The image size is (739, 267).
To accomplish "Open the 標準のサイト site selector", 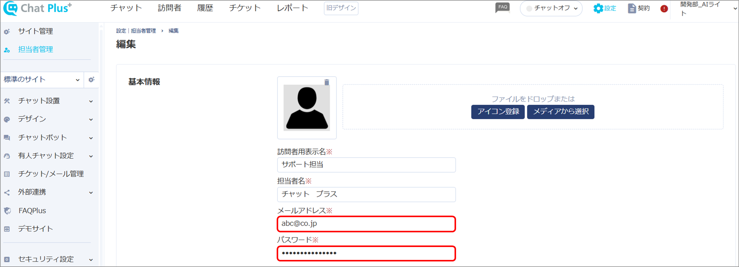I will click(x=42, y=80).
